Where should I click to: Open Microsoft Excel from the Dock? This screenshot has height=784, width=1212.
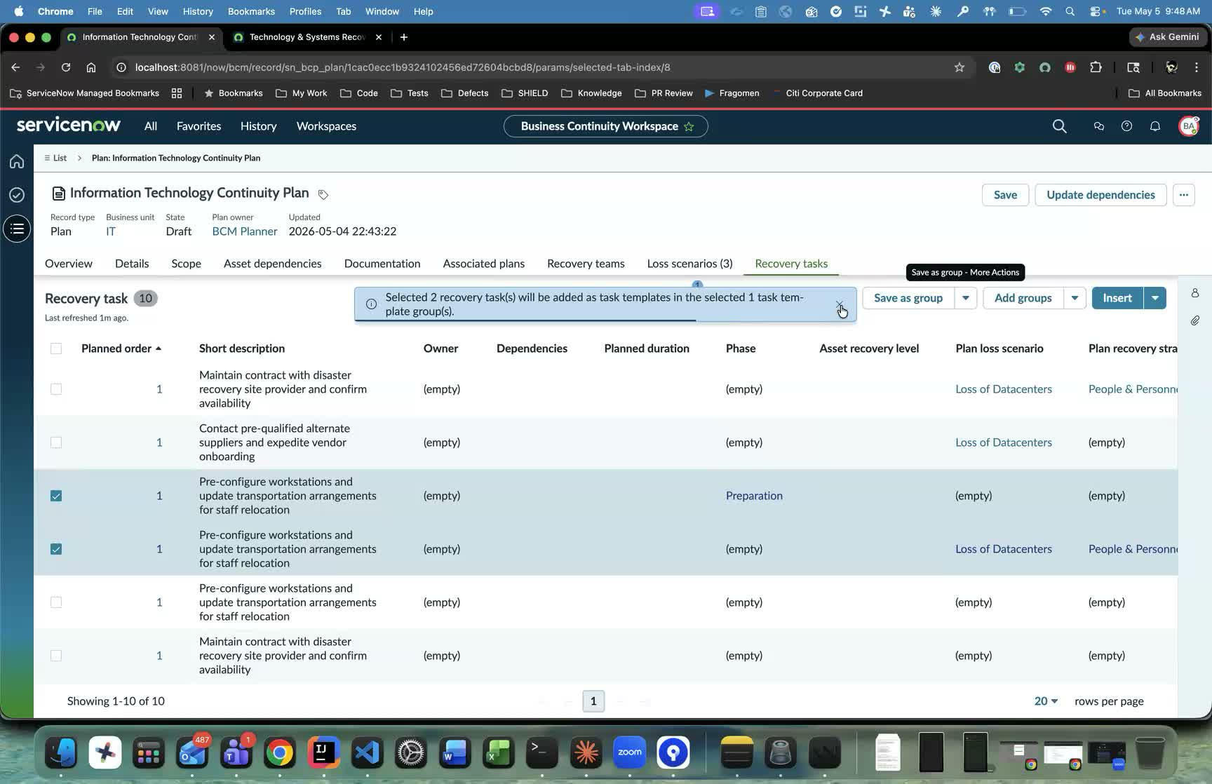click(498, 752)
